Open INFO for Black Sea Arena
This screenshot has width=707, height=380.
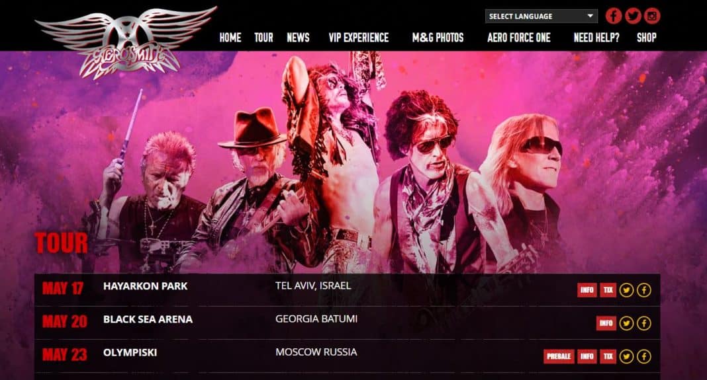pyautogui.click(x=606, y=323)
